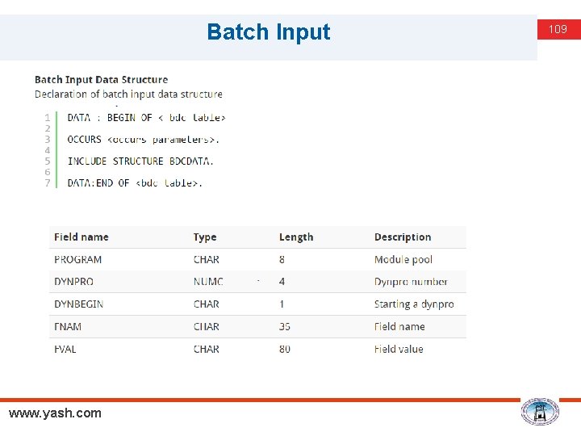581x436 pixels.
Task: Click code line 'DATA:END OF <bdc table>.'
Action: tap(135, 183)
